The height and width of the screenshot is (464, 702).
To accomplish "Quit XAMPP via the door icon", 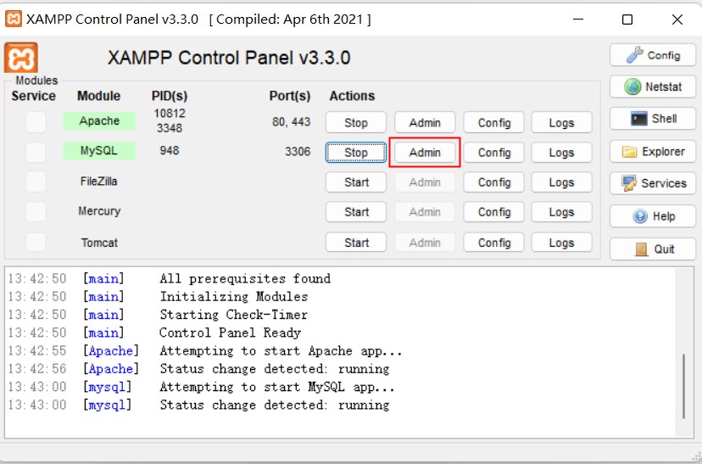I will point(642,249).
